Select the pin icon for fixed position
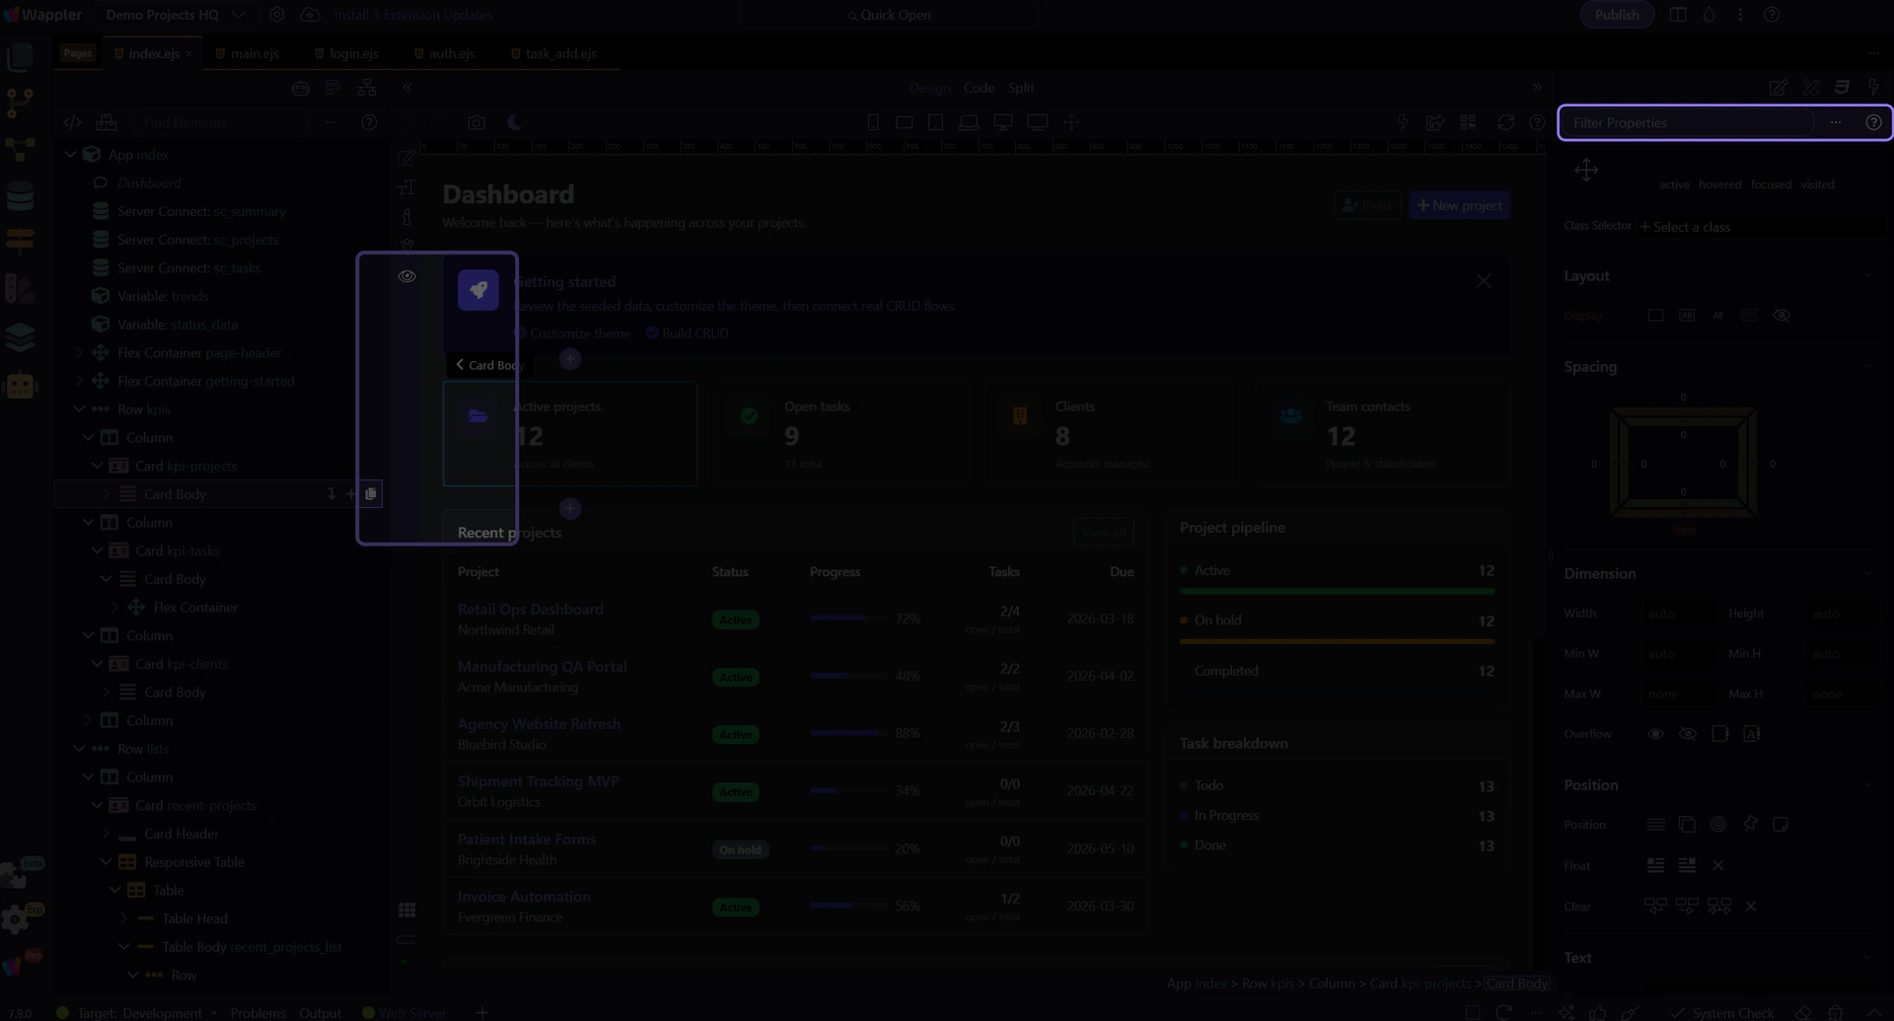This screenshot has width=1894, height=1021. (x=1750, y=825)
